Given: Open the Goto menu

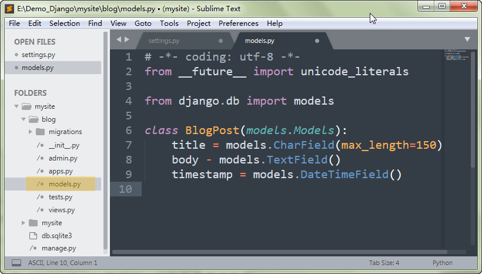Looking at the screenshot, I should click(x=143, y=24).
